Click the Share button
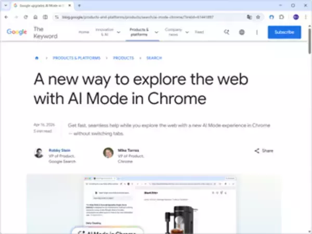Screen dimensions: 312x234 tap(264, 151)
